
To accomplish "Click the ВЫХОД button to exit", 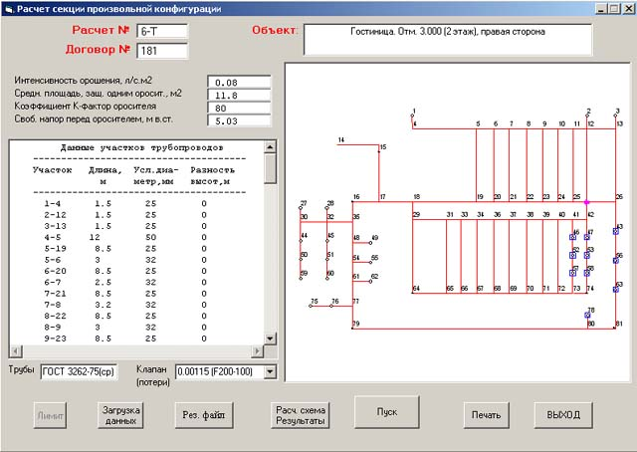I will click(563, 414).
